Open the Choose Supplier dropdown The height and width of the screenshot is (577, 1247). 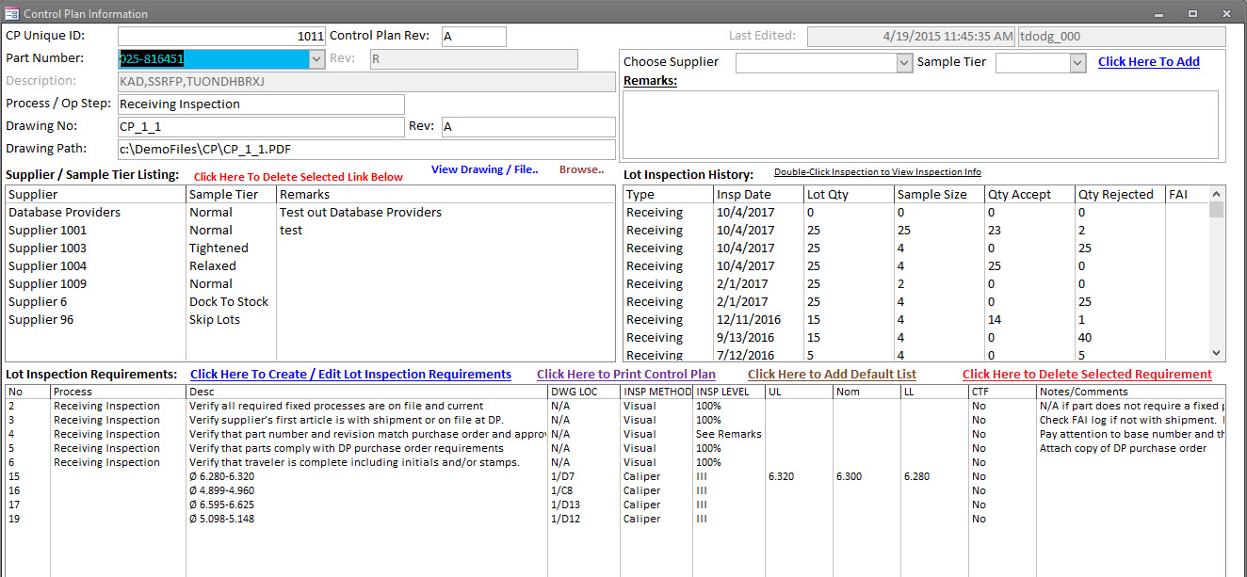click(903, 61)
